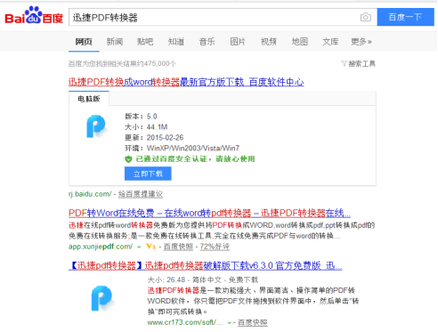Open the 视频 tab
This screenshot has height=332, width=438.
(x=269, y=42)
